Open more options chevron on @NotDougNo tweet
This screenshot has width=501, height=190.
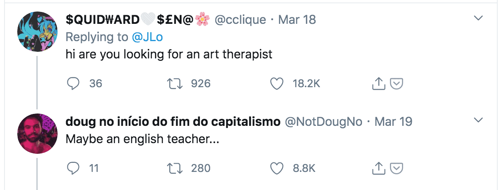point(478,120)
